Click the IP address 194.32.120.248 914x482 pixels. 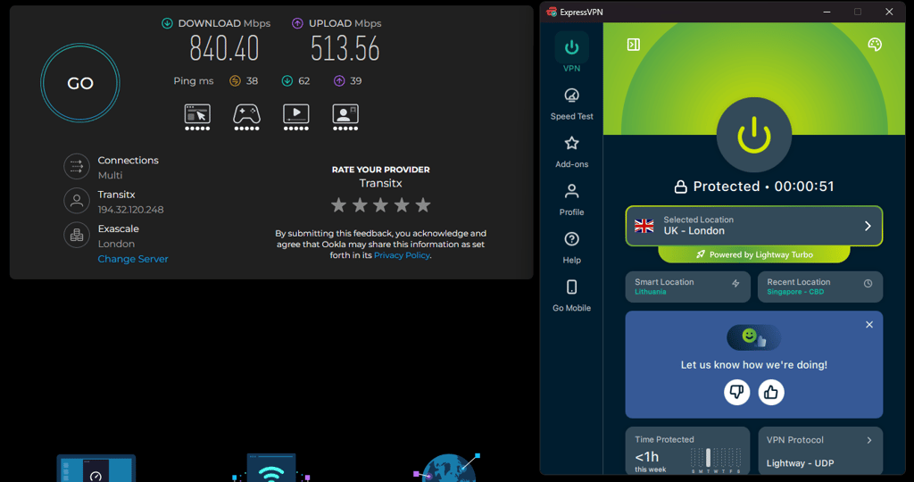point(130,210)
